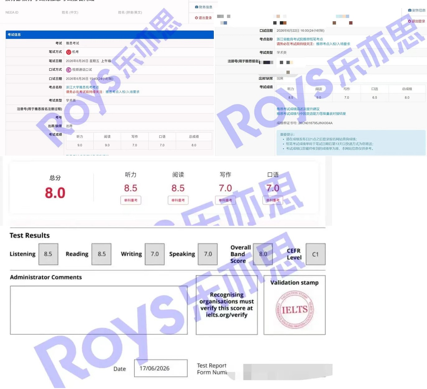427x389 pixels.
Task: Open 财务信息 in the paper-test panel
Action: coord(417,10)
